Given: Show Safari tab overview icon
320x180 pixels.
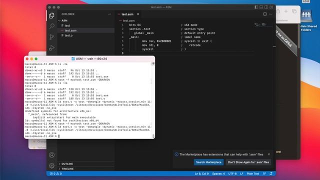Looking at the screenshot, I should (x=294, y=11).
